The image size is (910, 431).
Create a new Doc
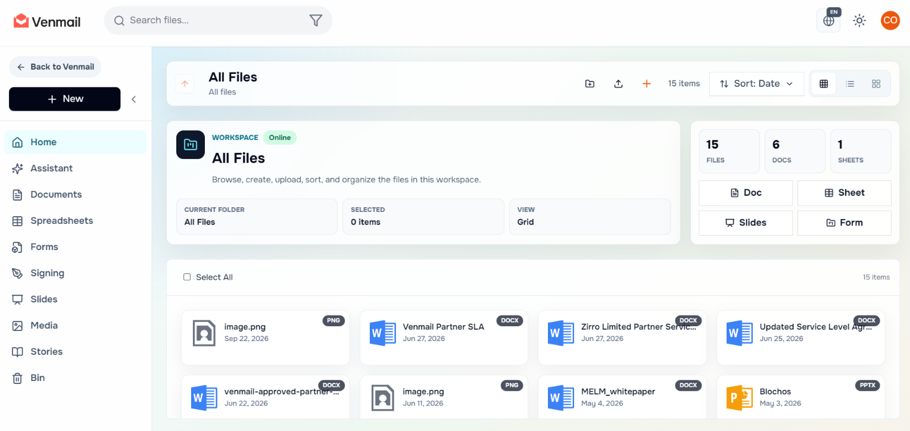tap(746, 193)
